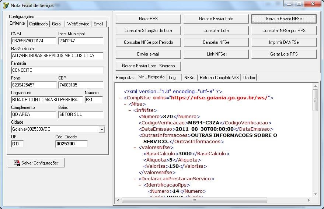Click the Consultar Lote button

pyautogui.click(x=216, y=31)
